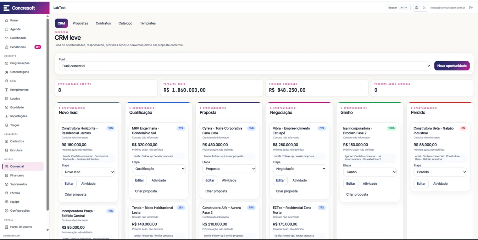Screen dimensions: 478x240
Task: Click the Programações clock icon
Action: 7,63
